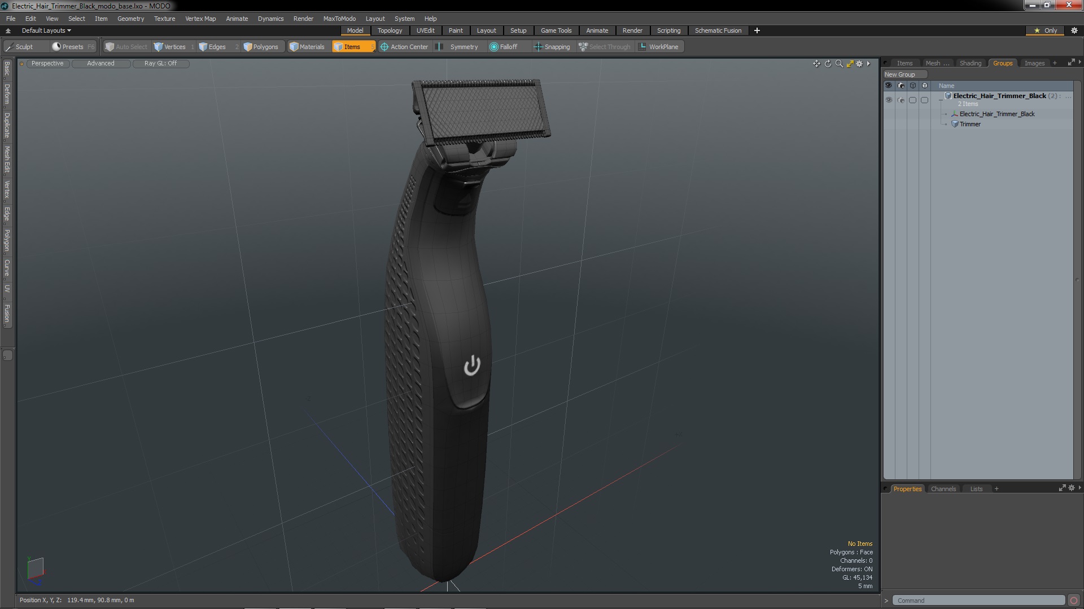Maximize viewport with the yellow arrow icon
This screenshot has width=1084, height=609.
point(850,64)
